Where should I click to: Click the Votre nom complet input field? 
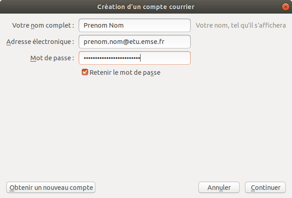tap(134, 25)
